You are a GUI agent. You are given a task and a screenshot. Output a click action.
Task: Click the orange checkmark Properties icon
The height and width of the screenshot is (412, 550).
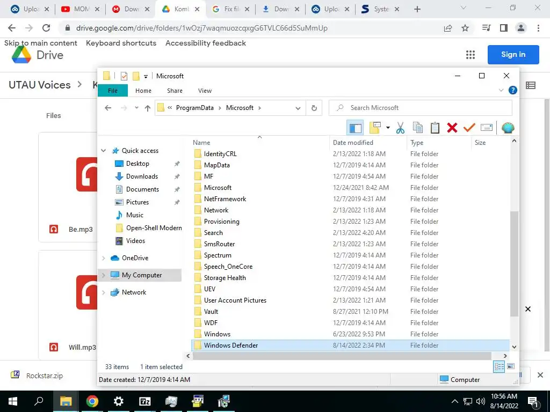pos(469,128)
